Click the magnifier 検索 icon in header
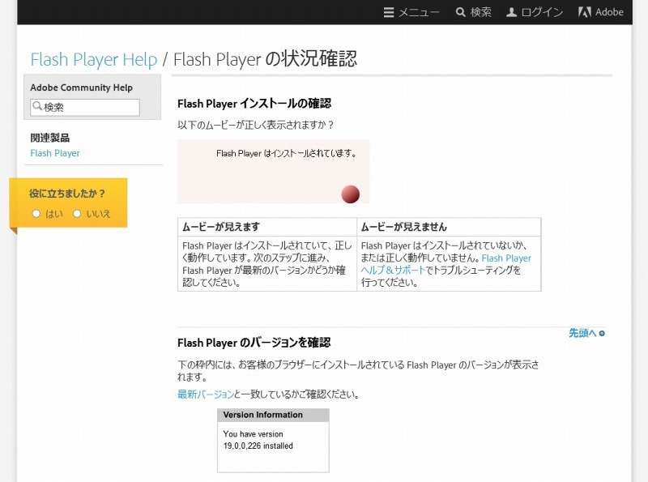The width and height of the screenshot is (648, 482). tap(460, 12)
